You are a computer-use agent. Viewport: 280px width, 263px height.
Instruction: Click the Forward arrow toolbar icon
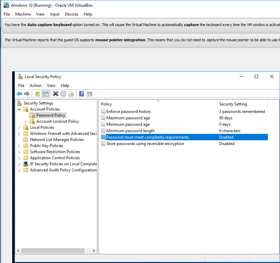27,94
